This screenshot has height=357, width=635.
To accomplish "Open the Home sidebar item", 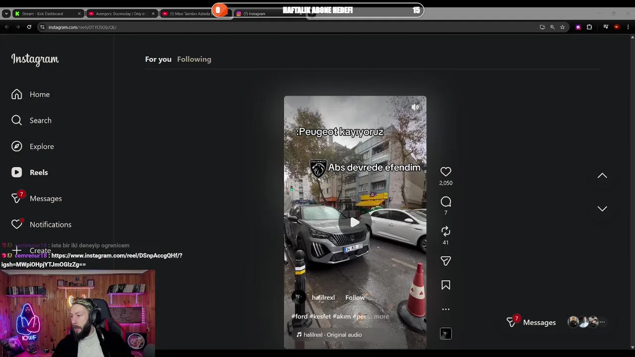I will tap(31, 94).
